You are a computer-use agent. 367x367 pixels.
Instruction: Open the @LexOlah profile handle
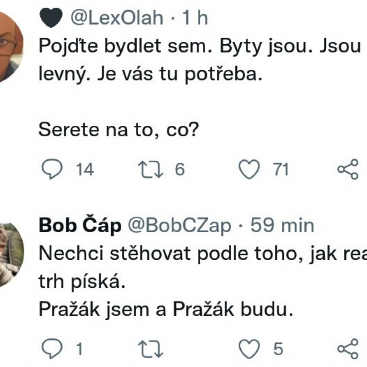coord(117,18)
